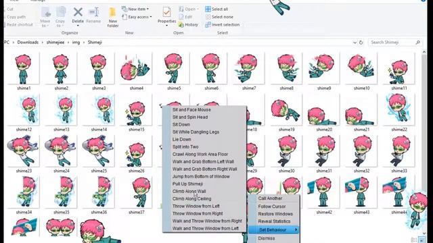Click the search magnifier icon
This screenshot has width=433, height=243.
[417, 43]
